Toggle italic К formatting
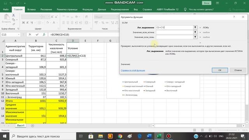 28,23
